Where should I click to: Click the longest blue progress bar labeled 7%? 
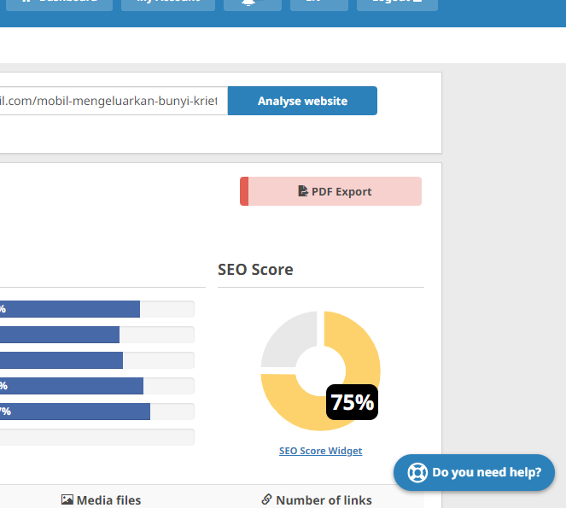tap(75, 412)
